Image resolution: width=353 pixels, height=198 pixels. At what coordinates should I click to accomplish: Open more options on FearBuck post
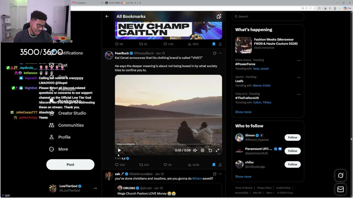click(x=220, y=53)
